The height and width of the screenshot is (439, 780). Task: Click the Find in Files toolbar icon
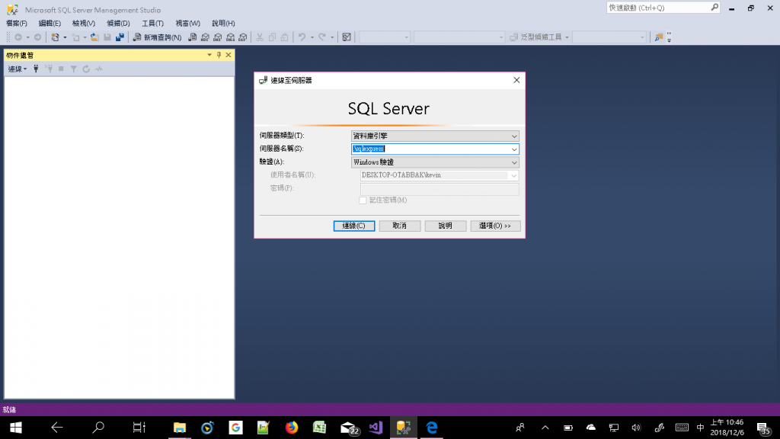coord(659,37)
